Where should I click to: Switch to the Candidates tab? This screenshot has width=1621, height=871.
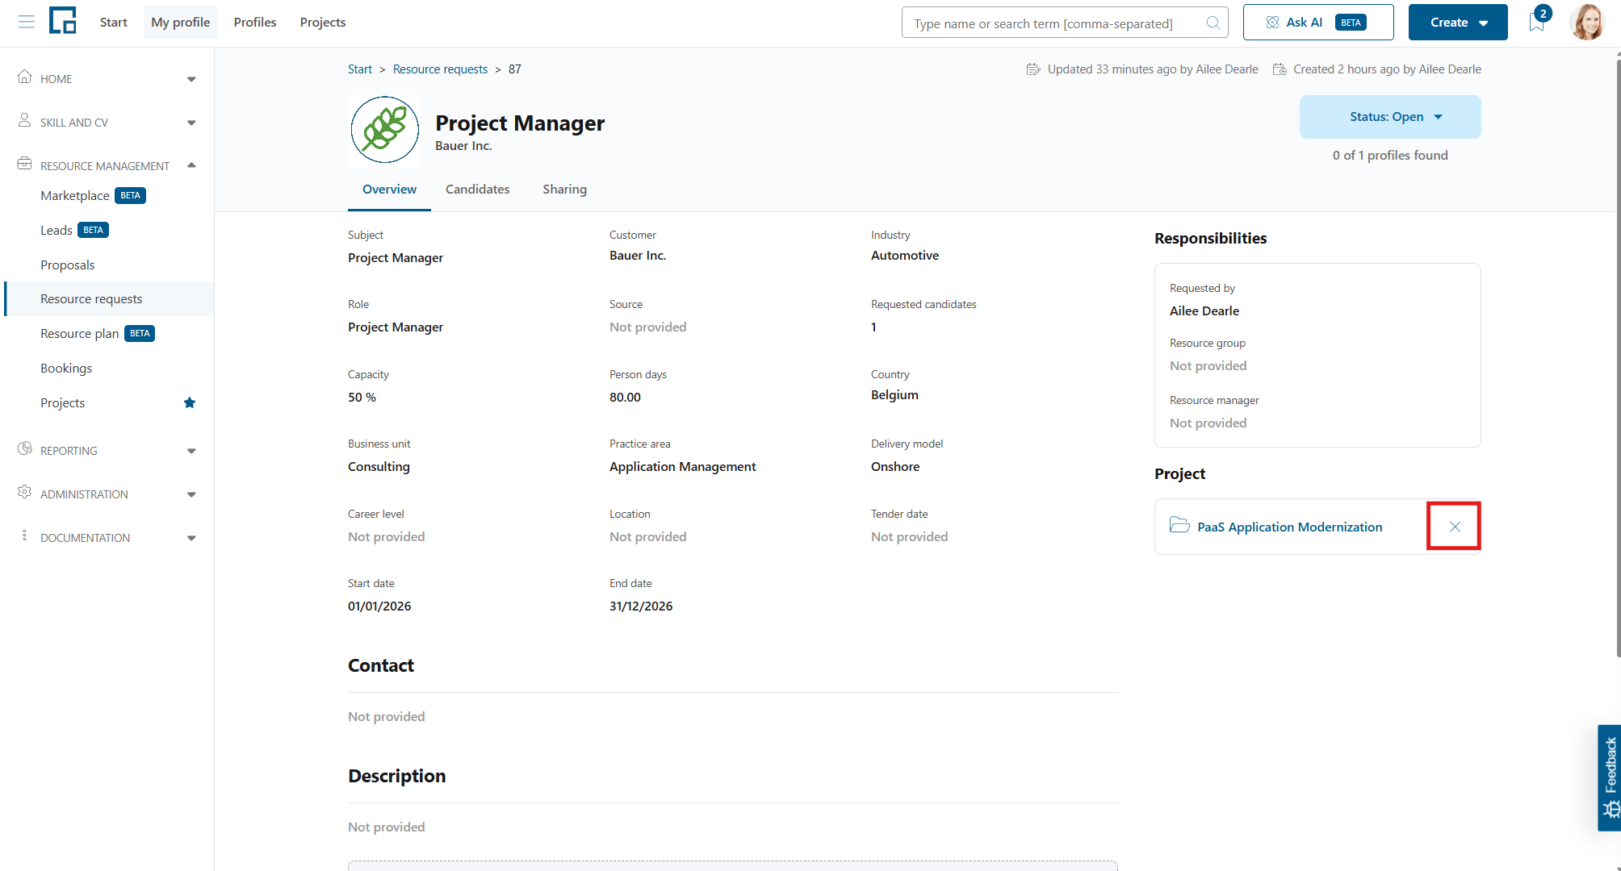click(x=477, y=190)
